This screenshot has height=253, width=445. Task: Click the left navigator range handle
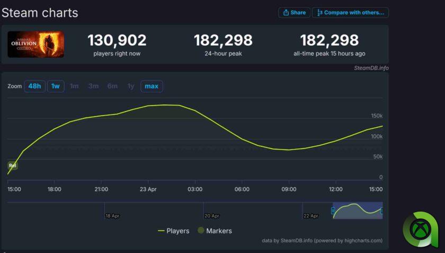click(x=333, y=211)
